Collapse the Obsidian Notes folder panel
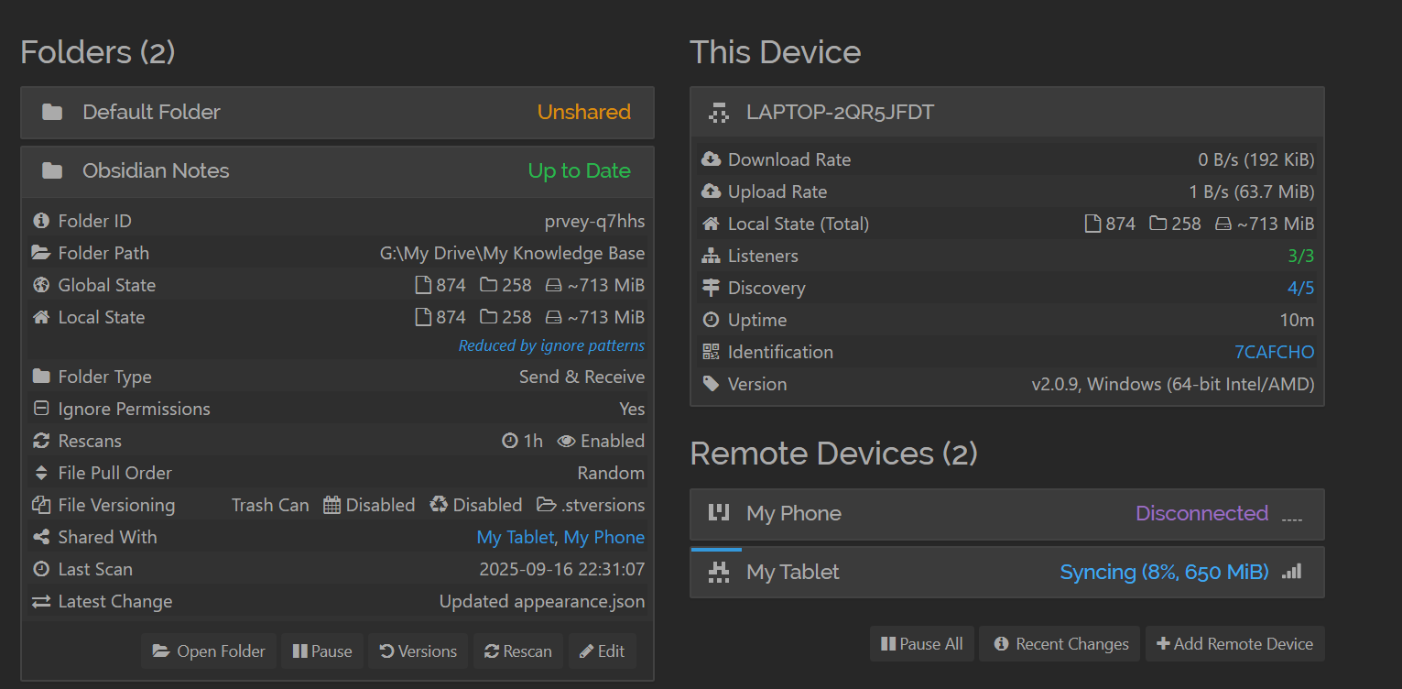Viewport: 1402px width, 689px height. pyautogui.click(x=337, y=171)
